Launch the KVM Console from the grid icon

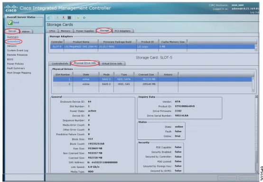[69, 17]
